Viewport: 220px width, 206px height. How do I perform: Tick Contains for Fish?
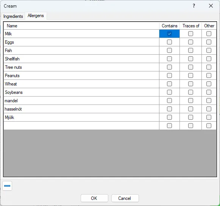click(x=169, y=51)
